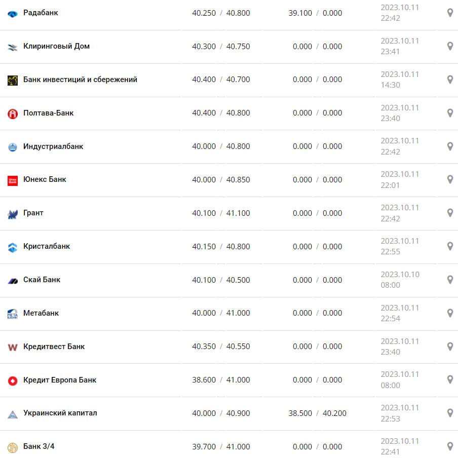Open Банк инвестиций и сбережений link

(x=80, y=80)
